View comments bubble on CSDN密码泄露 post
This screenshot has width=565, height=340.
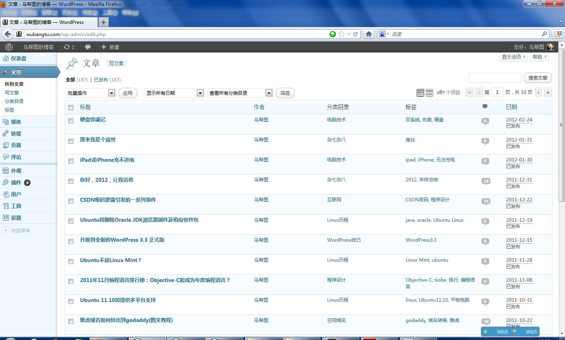pyautogui.click(x=486, y=201)
